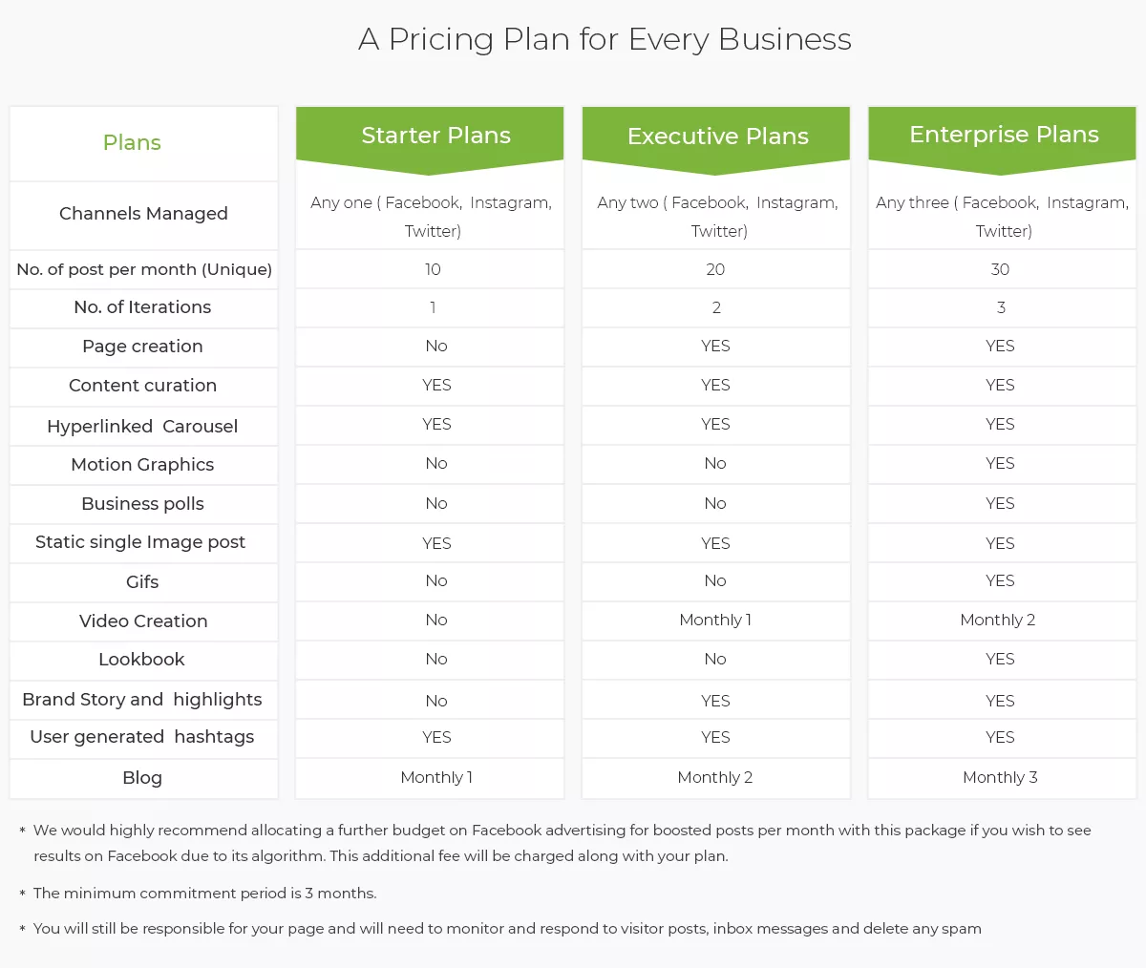
Task: Select the Brand Story and highlights label
Action: pos(142,700)
